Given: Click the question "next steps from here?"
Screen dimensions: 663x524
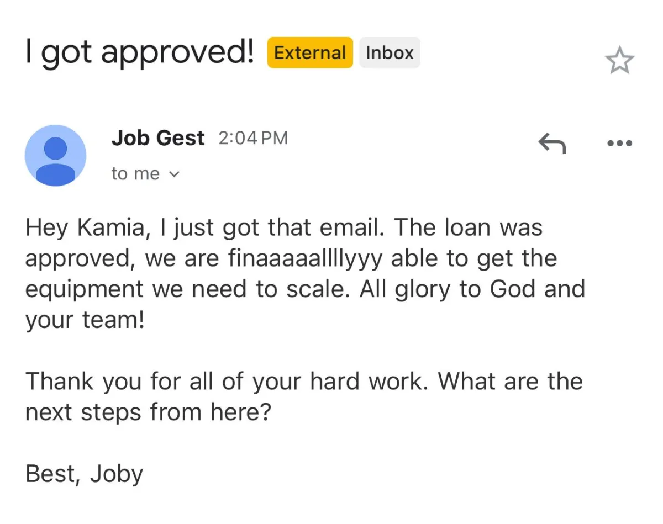Looking at the screenshot, I should pyautogui.click(x=148, y=412).
